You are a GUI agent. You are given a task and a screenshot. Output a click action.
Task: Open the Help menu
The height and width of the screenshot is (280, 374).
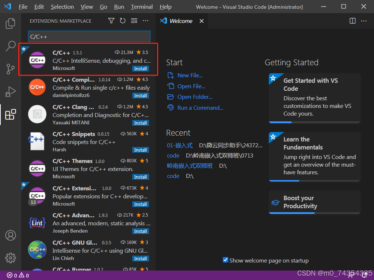pyautogui.click(x=165, y=7)
